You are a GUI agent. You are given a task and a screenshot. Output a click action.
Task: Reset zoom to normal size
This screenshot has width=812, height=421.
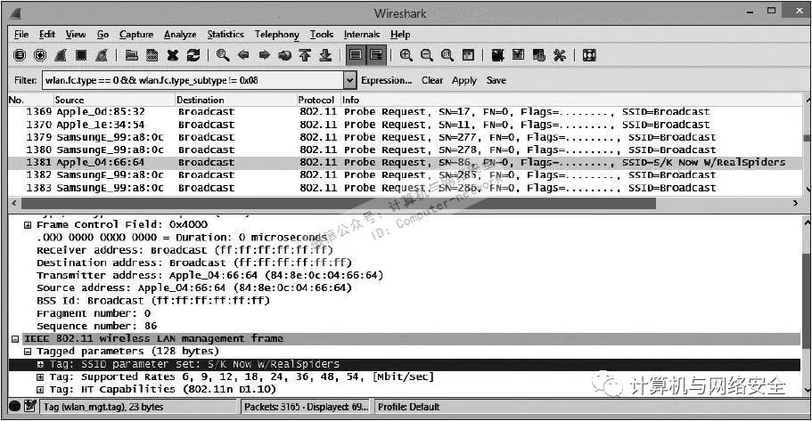447,55
